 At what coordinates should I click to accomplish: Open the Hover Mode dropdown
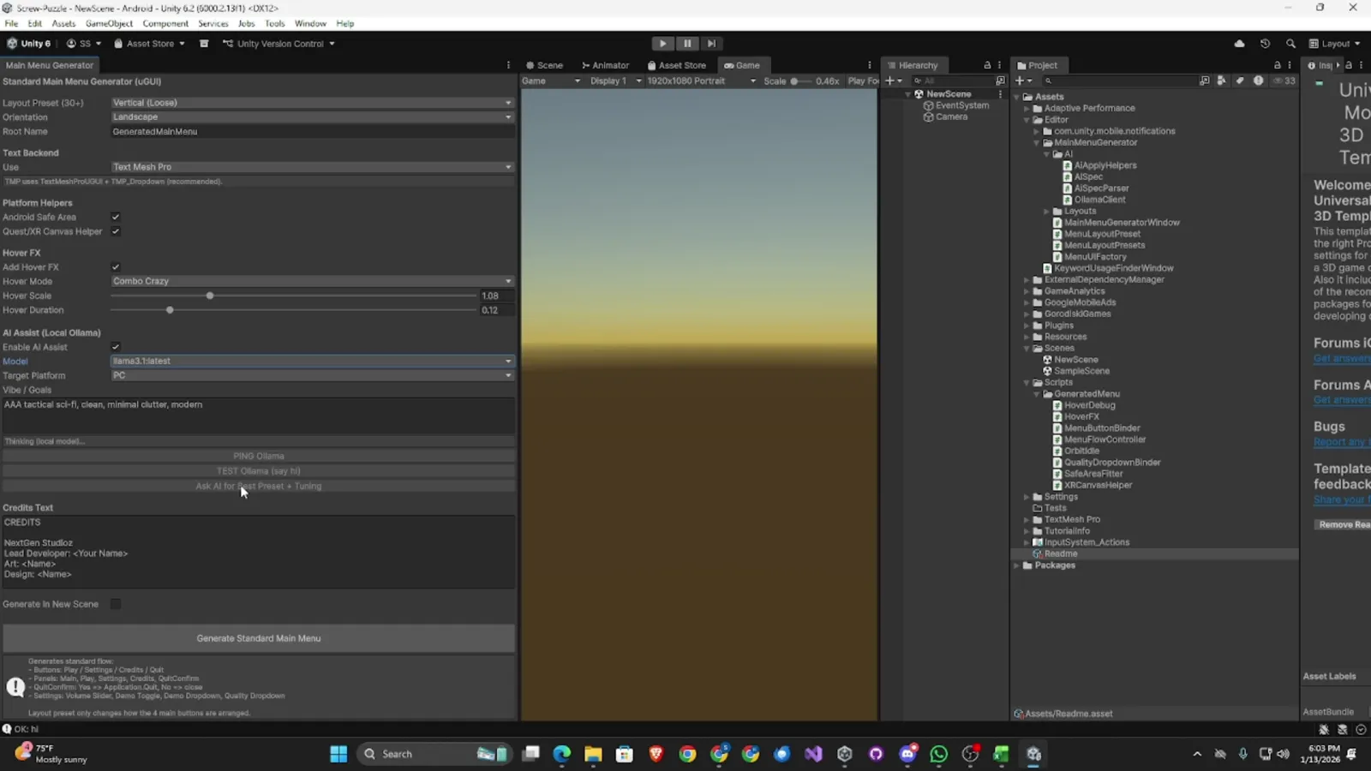pos(313,281)
